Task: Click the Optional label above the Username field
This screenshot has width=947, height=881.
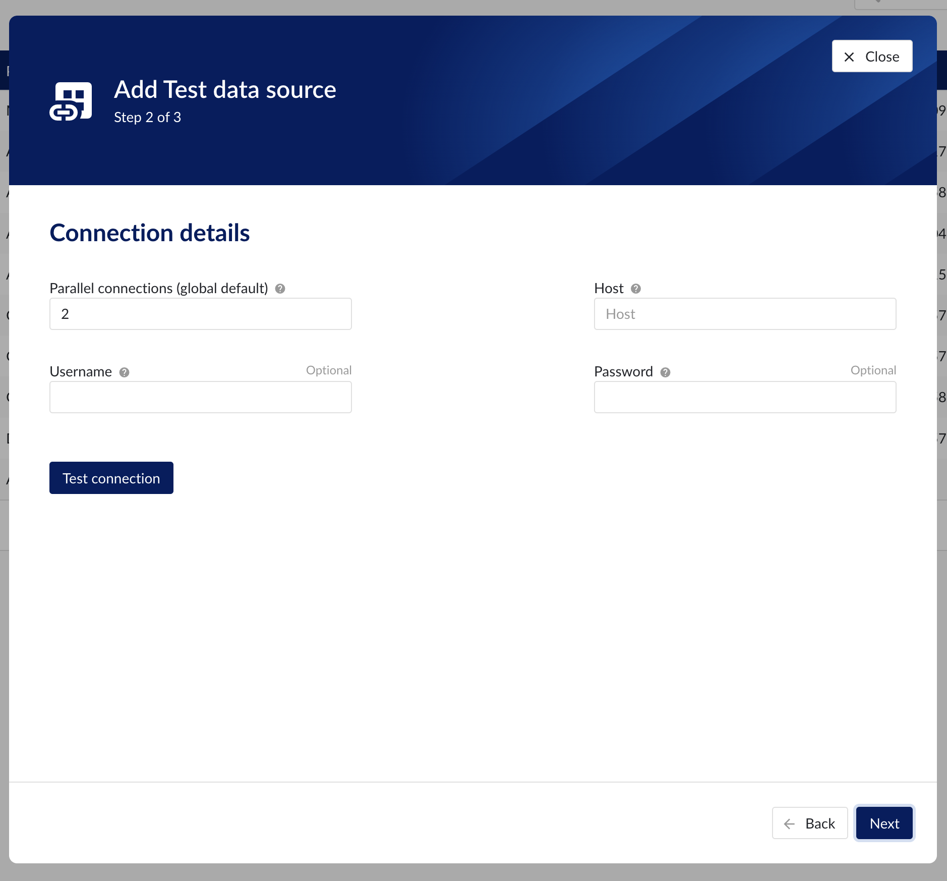Action: tap(328, 370)
